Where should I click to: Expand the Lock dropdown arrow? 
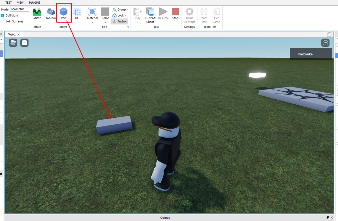click(126, 16)
